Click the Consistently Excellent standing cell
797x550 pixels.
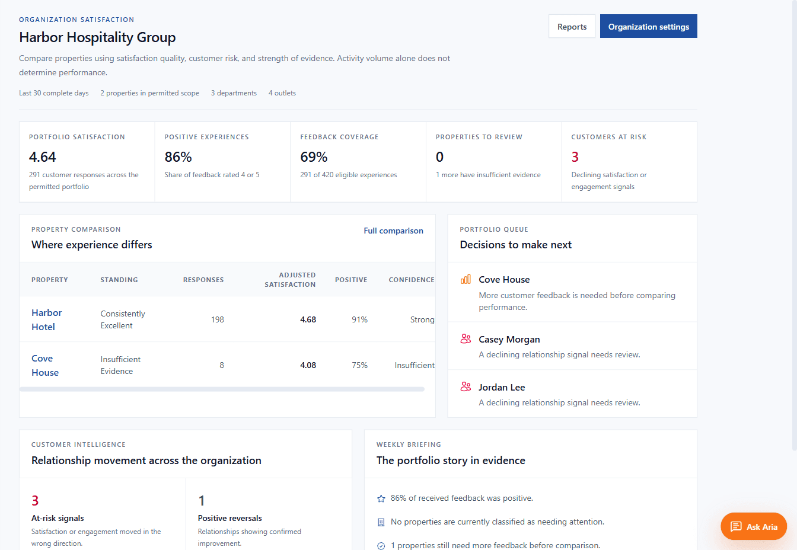pos(123,319)
